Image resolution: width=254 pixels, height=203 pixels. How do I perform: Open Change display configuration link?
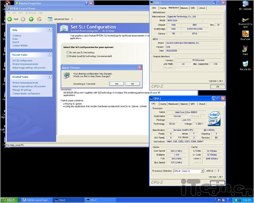pos(26,94)
